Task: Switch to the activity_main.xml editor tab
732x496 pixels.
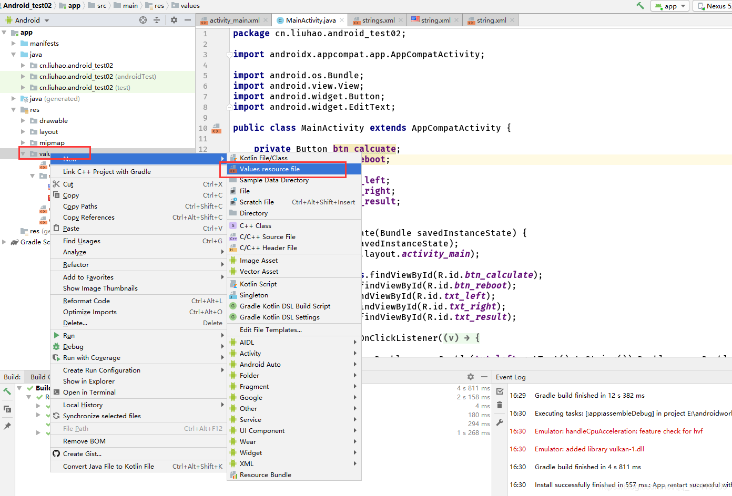Action: tap(234, 20)
